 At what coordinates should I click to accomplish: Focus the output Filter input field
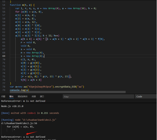[98, 97]
